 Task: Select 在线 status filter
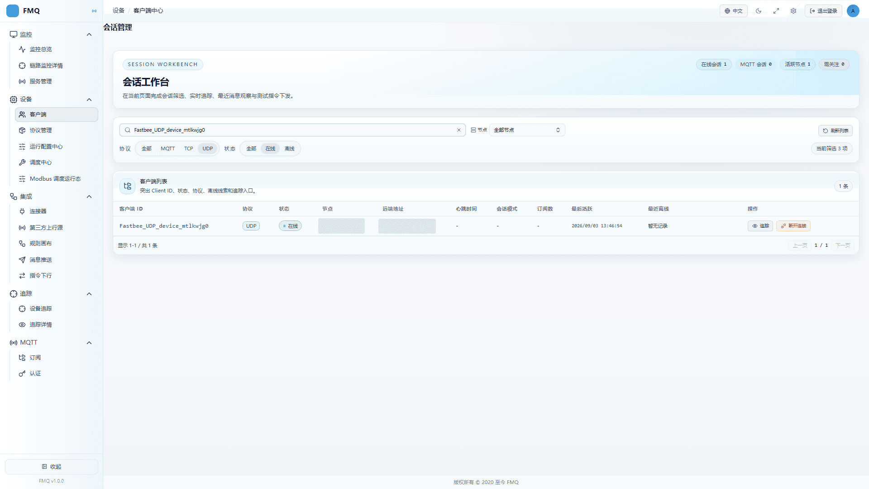pos(270,149)
